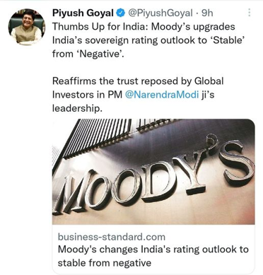
Task: Open the @NarendraModi mention link
Action: point(162,95)
